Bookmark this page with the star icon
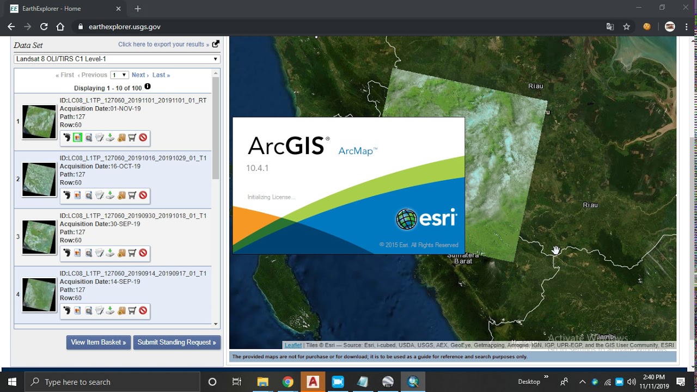Viewport: 697px width, 392px height. [626, 27]
